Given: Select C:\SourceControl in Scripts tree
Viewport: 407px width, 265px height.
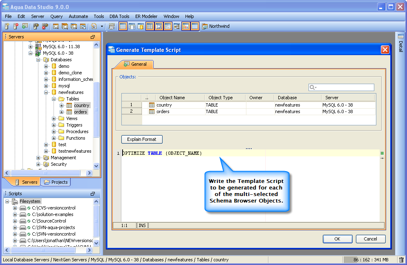Looking at the screenshot, I should (x=49, y=221).
